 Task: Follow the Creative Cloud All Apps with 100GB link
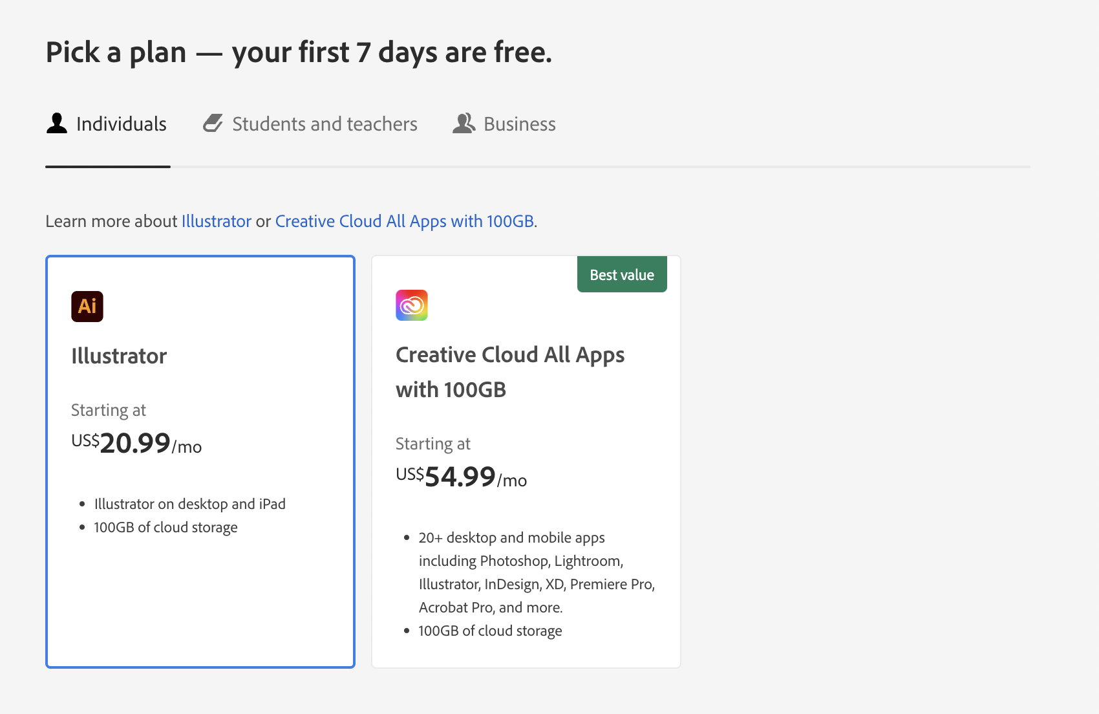[x=404, y=221]
